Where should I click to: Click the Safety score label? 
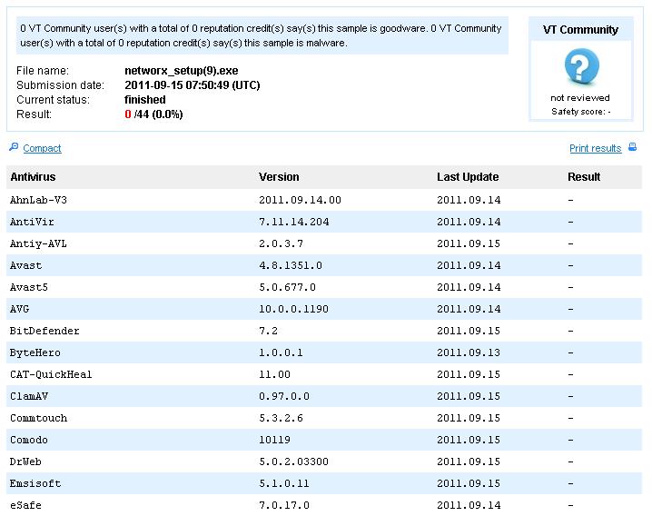(x=580, y=112)
